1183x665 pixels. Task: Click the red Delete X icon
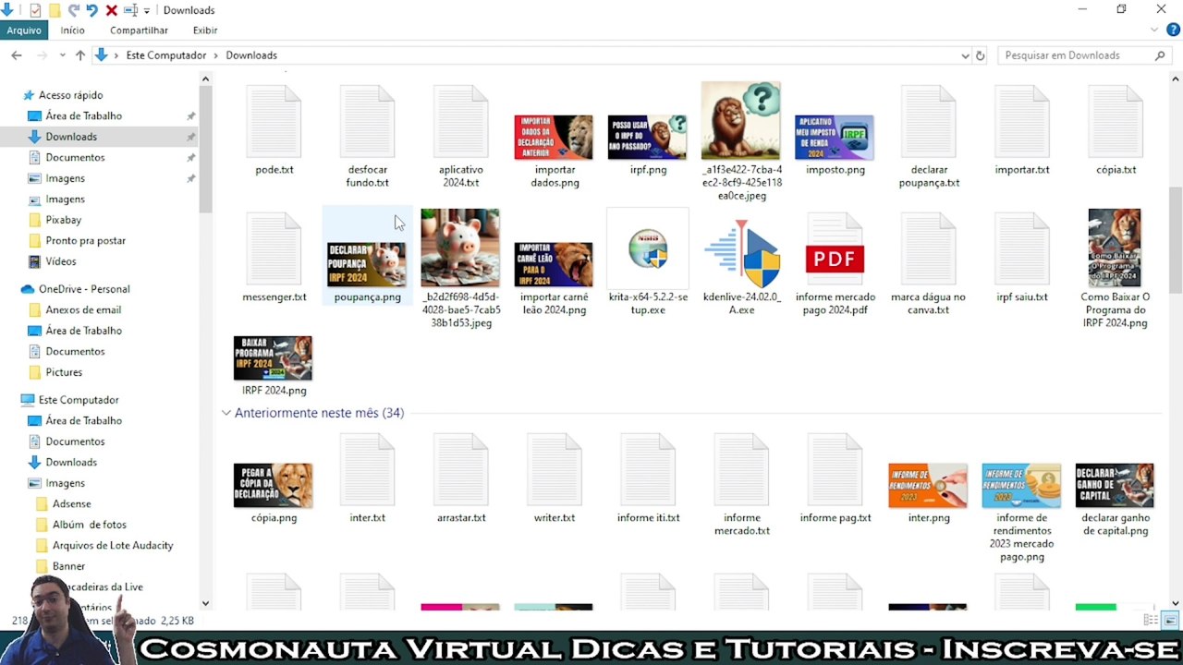(111, 10)
